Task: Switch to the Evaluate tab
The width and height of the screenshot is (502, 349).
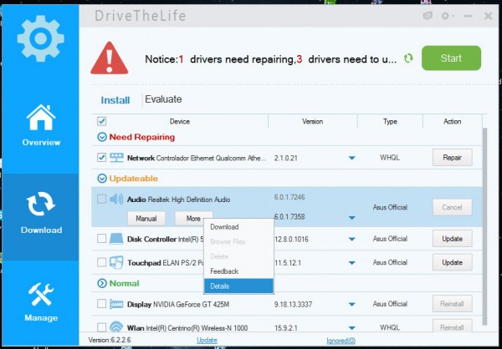Action: pyautogui.click(x=163, y=99)
